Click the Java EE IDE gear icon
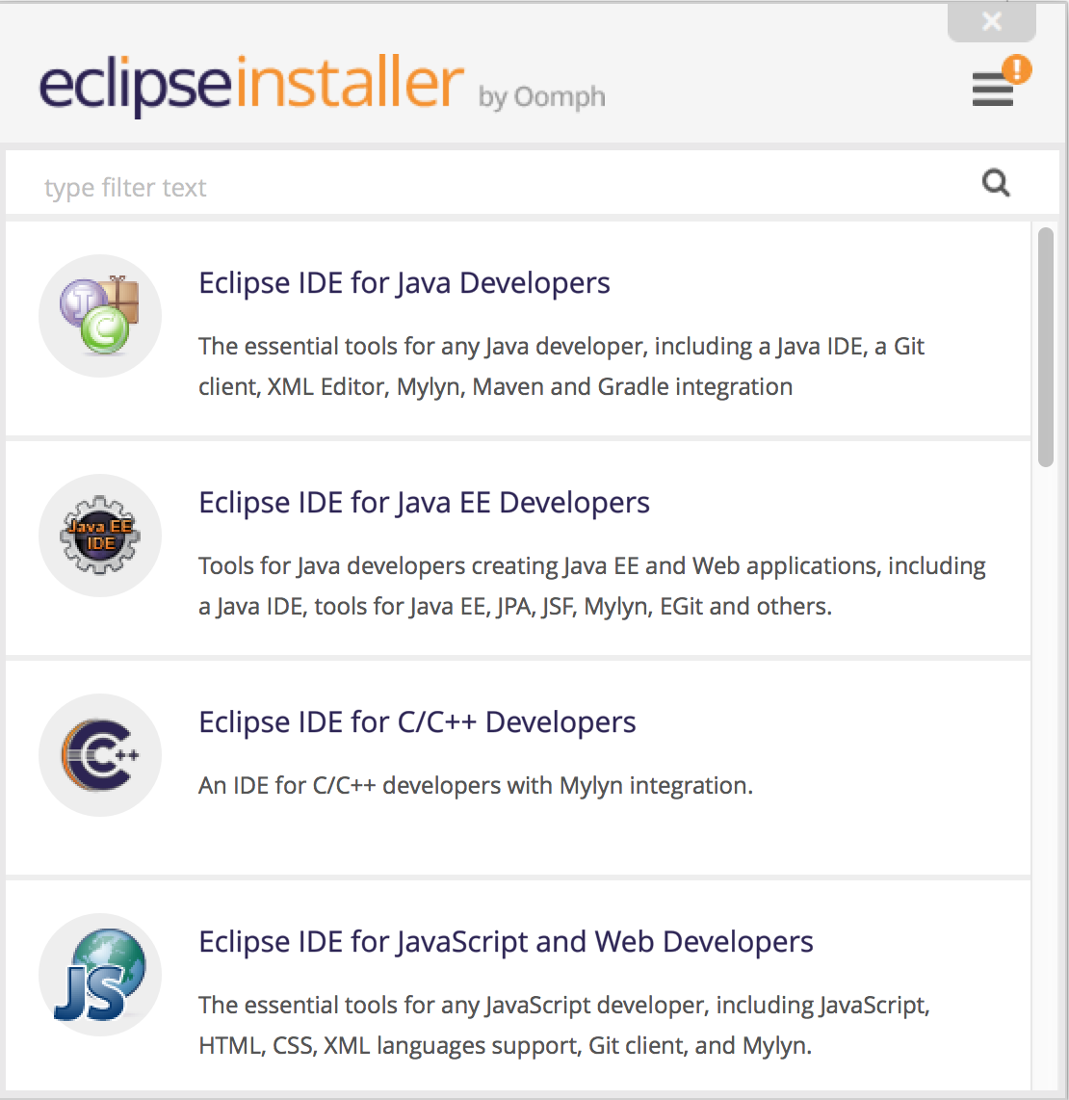The height and width of the screenshot is (1100, 1069). (100, 536)
